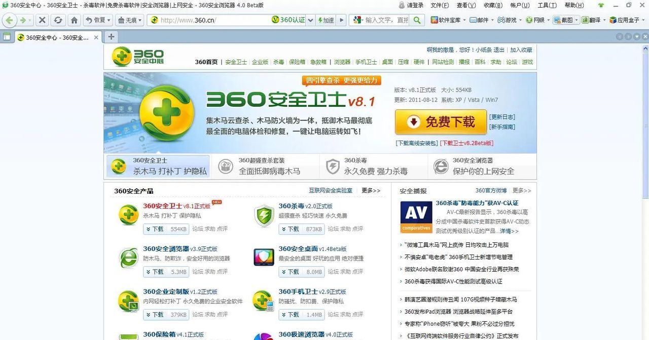
Task: Go back with the browser back arrow
Action: 9,20
